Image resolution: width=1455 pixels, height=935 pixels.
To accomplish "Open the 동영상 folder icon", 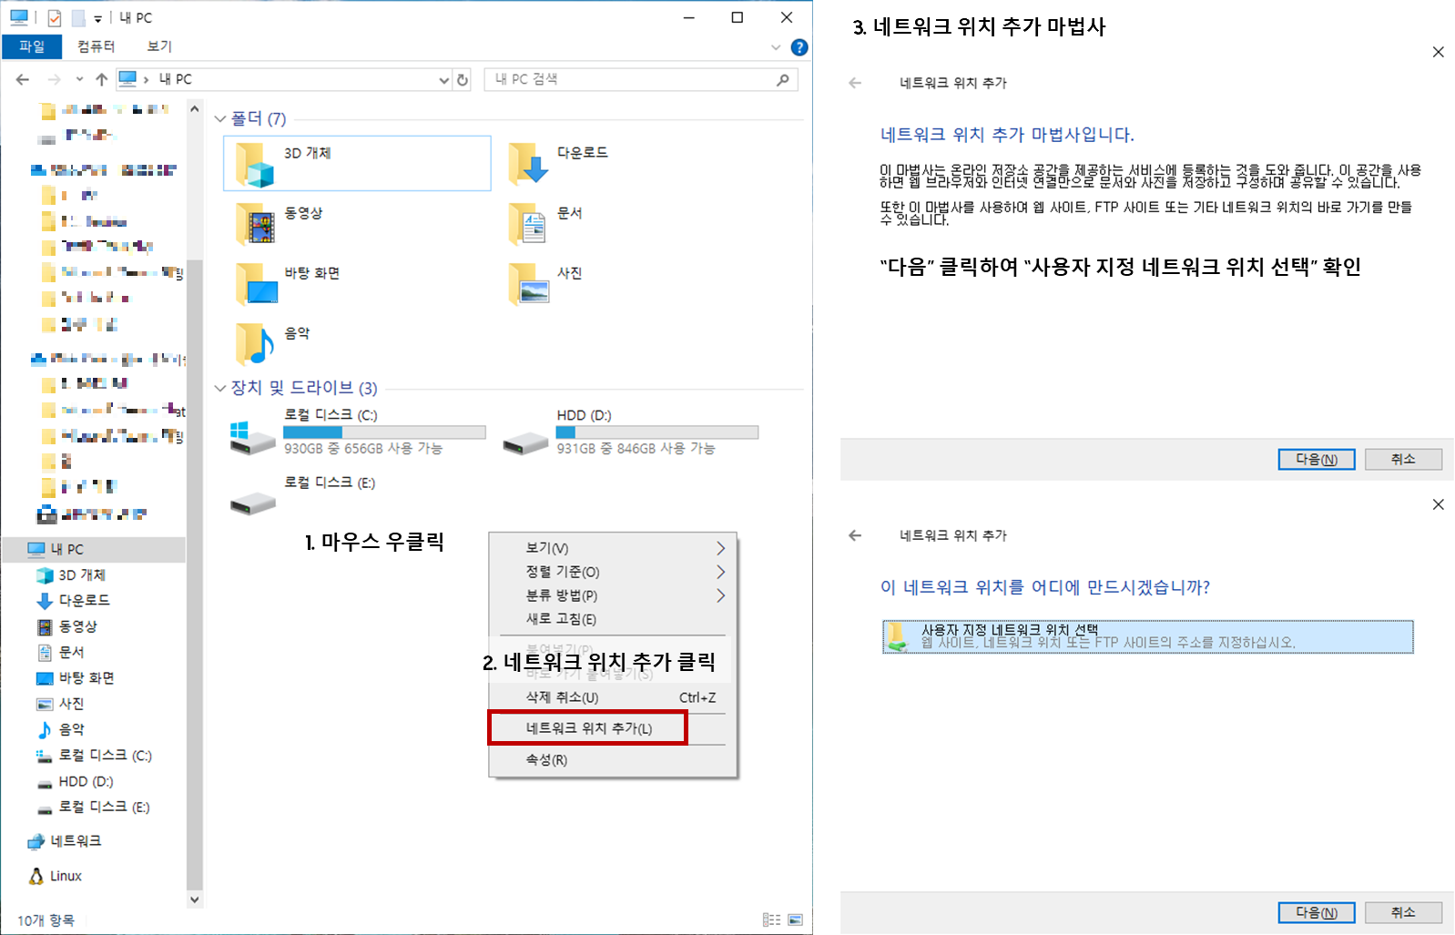I will pyautogui.click(x=255, y=224).
